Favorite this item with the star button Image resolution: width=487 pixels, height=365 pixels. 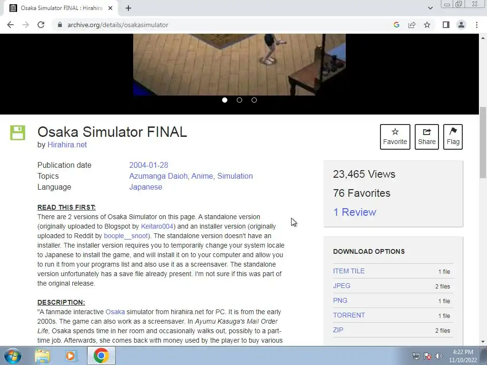tap(395, 137)
